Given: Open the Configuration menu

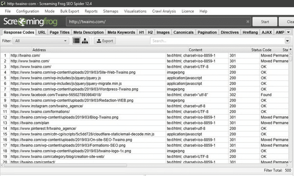Looking at the screenshot, I should click(x=27, y=11).
